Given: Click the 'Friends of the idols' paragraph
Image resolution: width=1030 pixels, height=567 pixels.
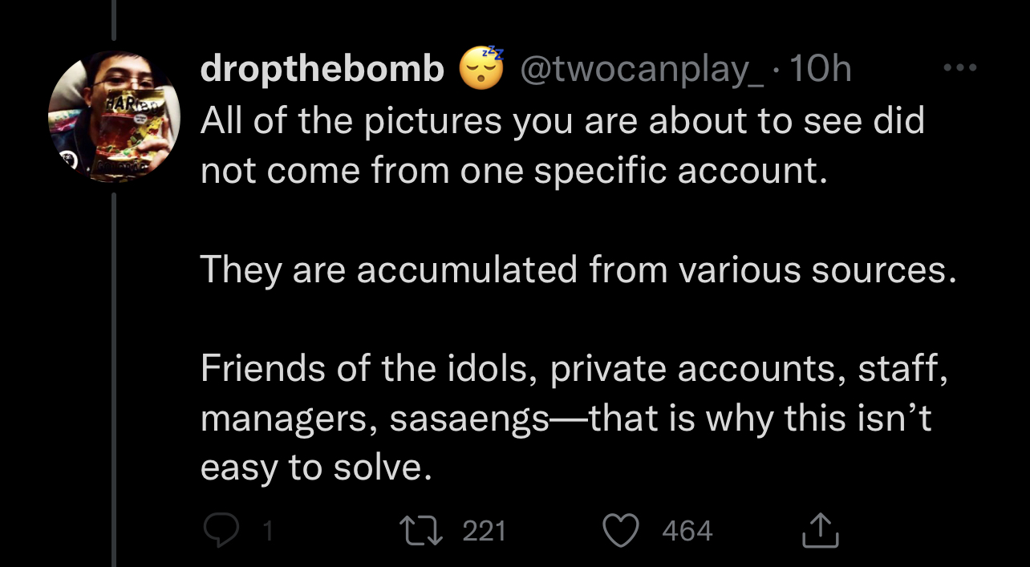Looking at the screenshot, I should [574, 370].
